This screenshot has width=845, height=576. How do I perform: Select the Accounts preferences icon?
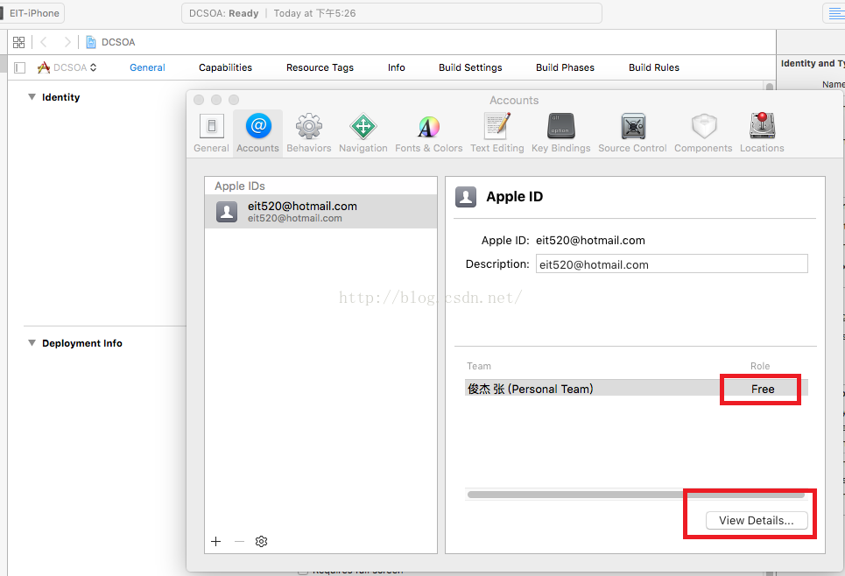point(258,126)
